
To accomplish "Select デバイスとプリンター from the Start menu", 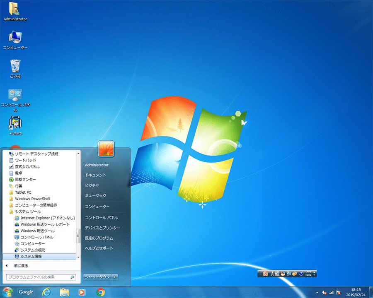I will (x=102, y=228).
